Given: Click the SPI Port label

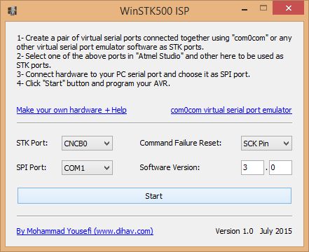Looking at the screenshot, I should point(32,167).
